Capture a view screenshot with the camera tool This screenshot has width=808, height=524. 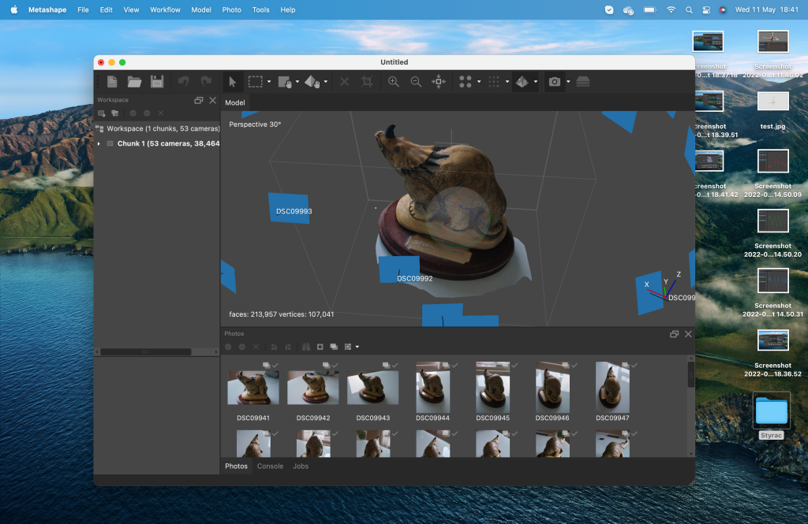(555, 81)
